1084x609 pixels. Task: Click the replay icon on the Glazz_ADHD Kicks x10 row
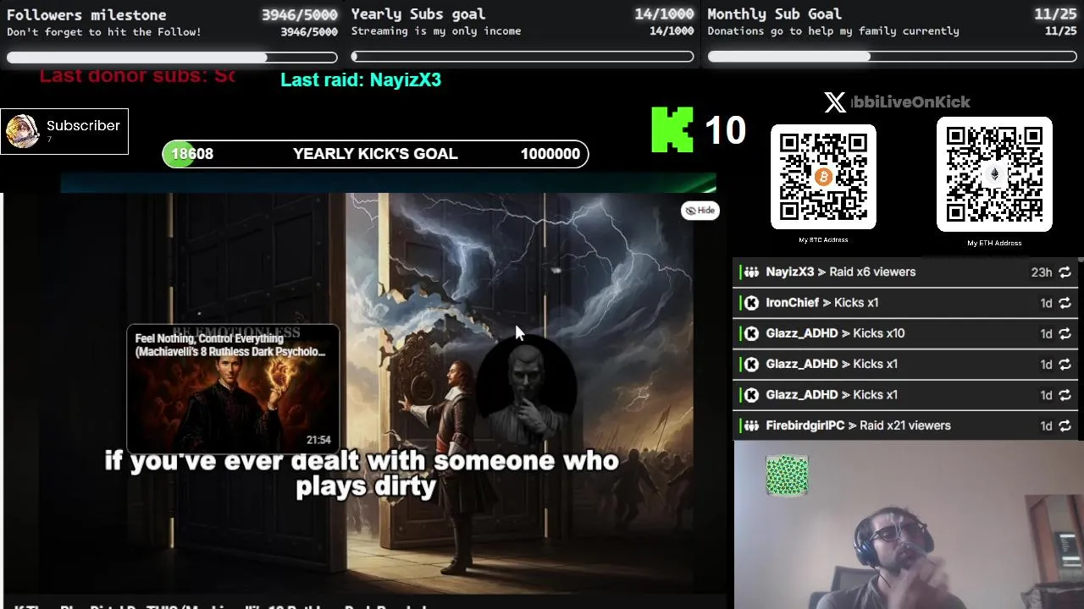(x=1065, y=334)
